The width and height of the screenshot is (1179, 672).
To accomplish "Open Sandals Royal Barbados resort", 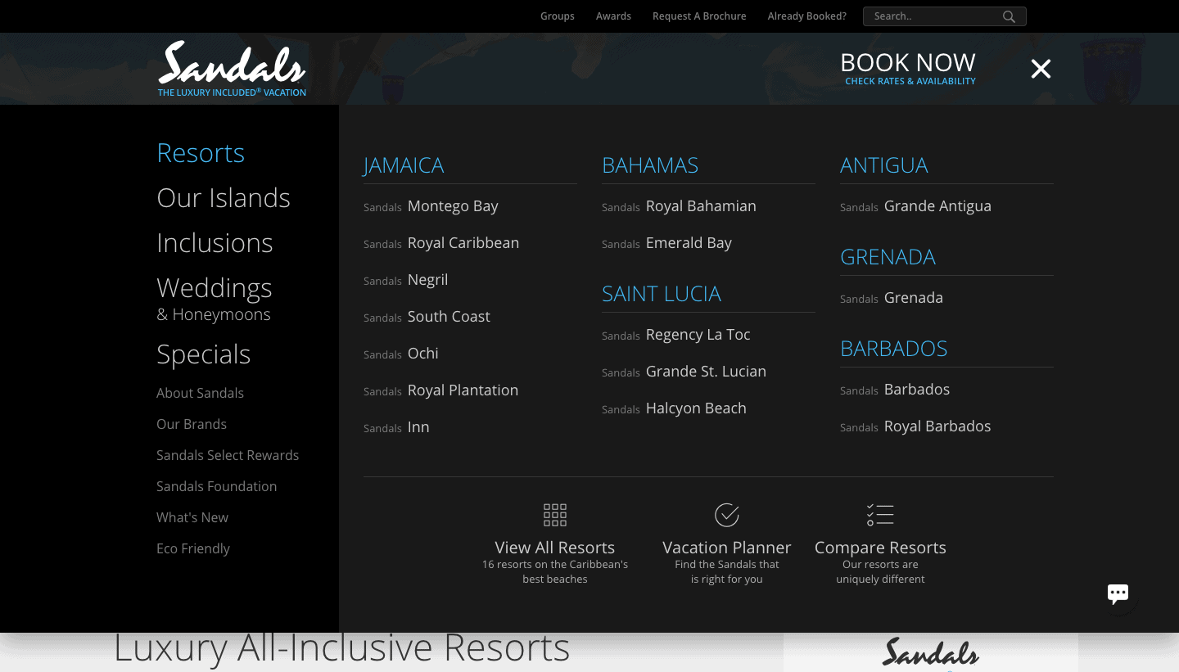I will pyautogui.click(x=915, y=426).
